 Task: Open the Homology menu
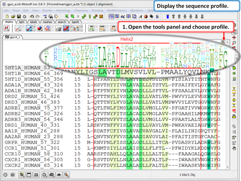(63, 10)
